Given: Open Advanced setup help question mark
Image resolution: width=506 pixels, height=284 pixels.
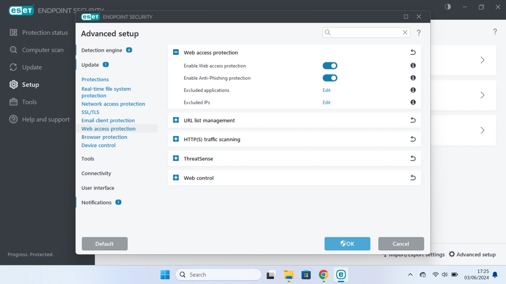Looking at the screenshot, I should [419, 33].
